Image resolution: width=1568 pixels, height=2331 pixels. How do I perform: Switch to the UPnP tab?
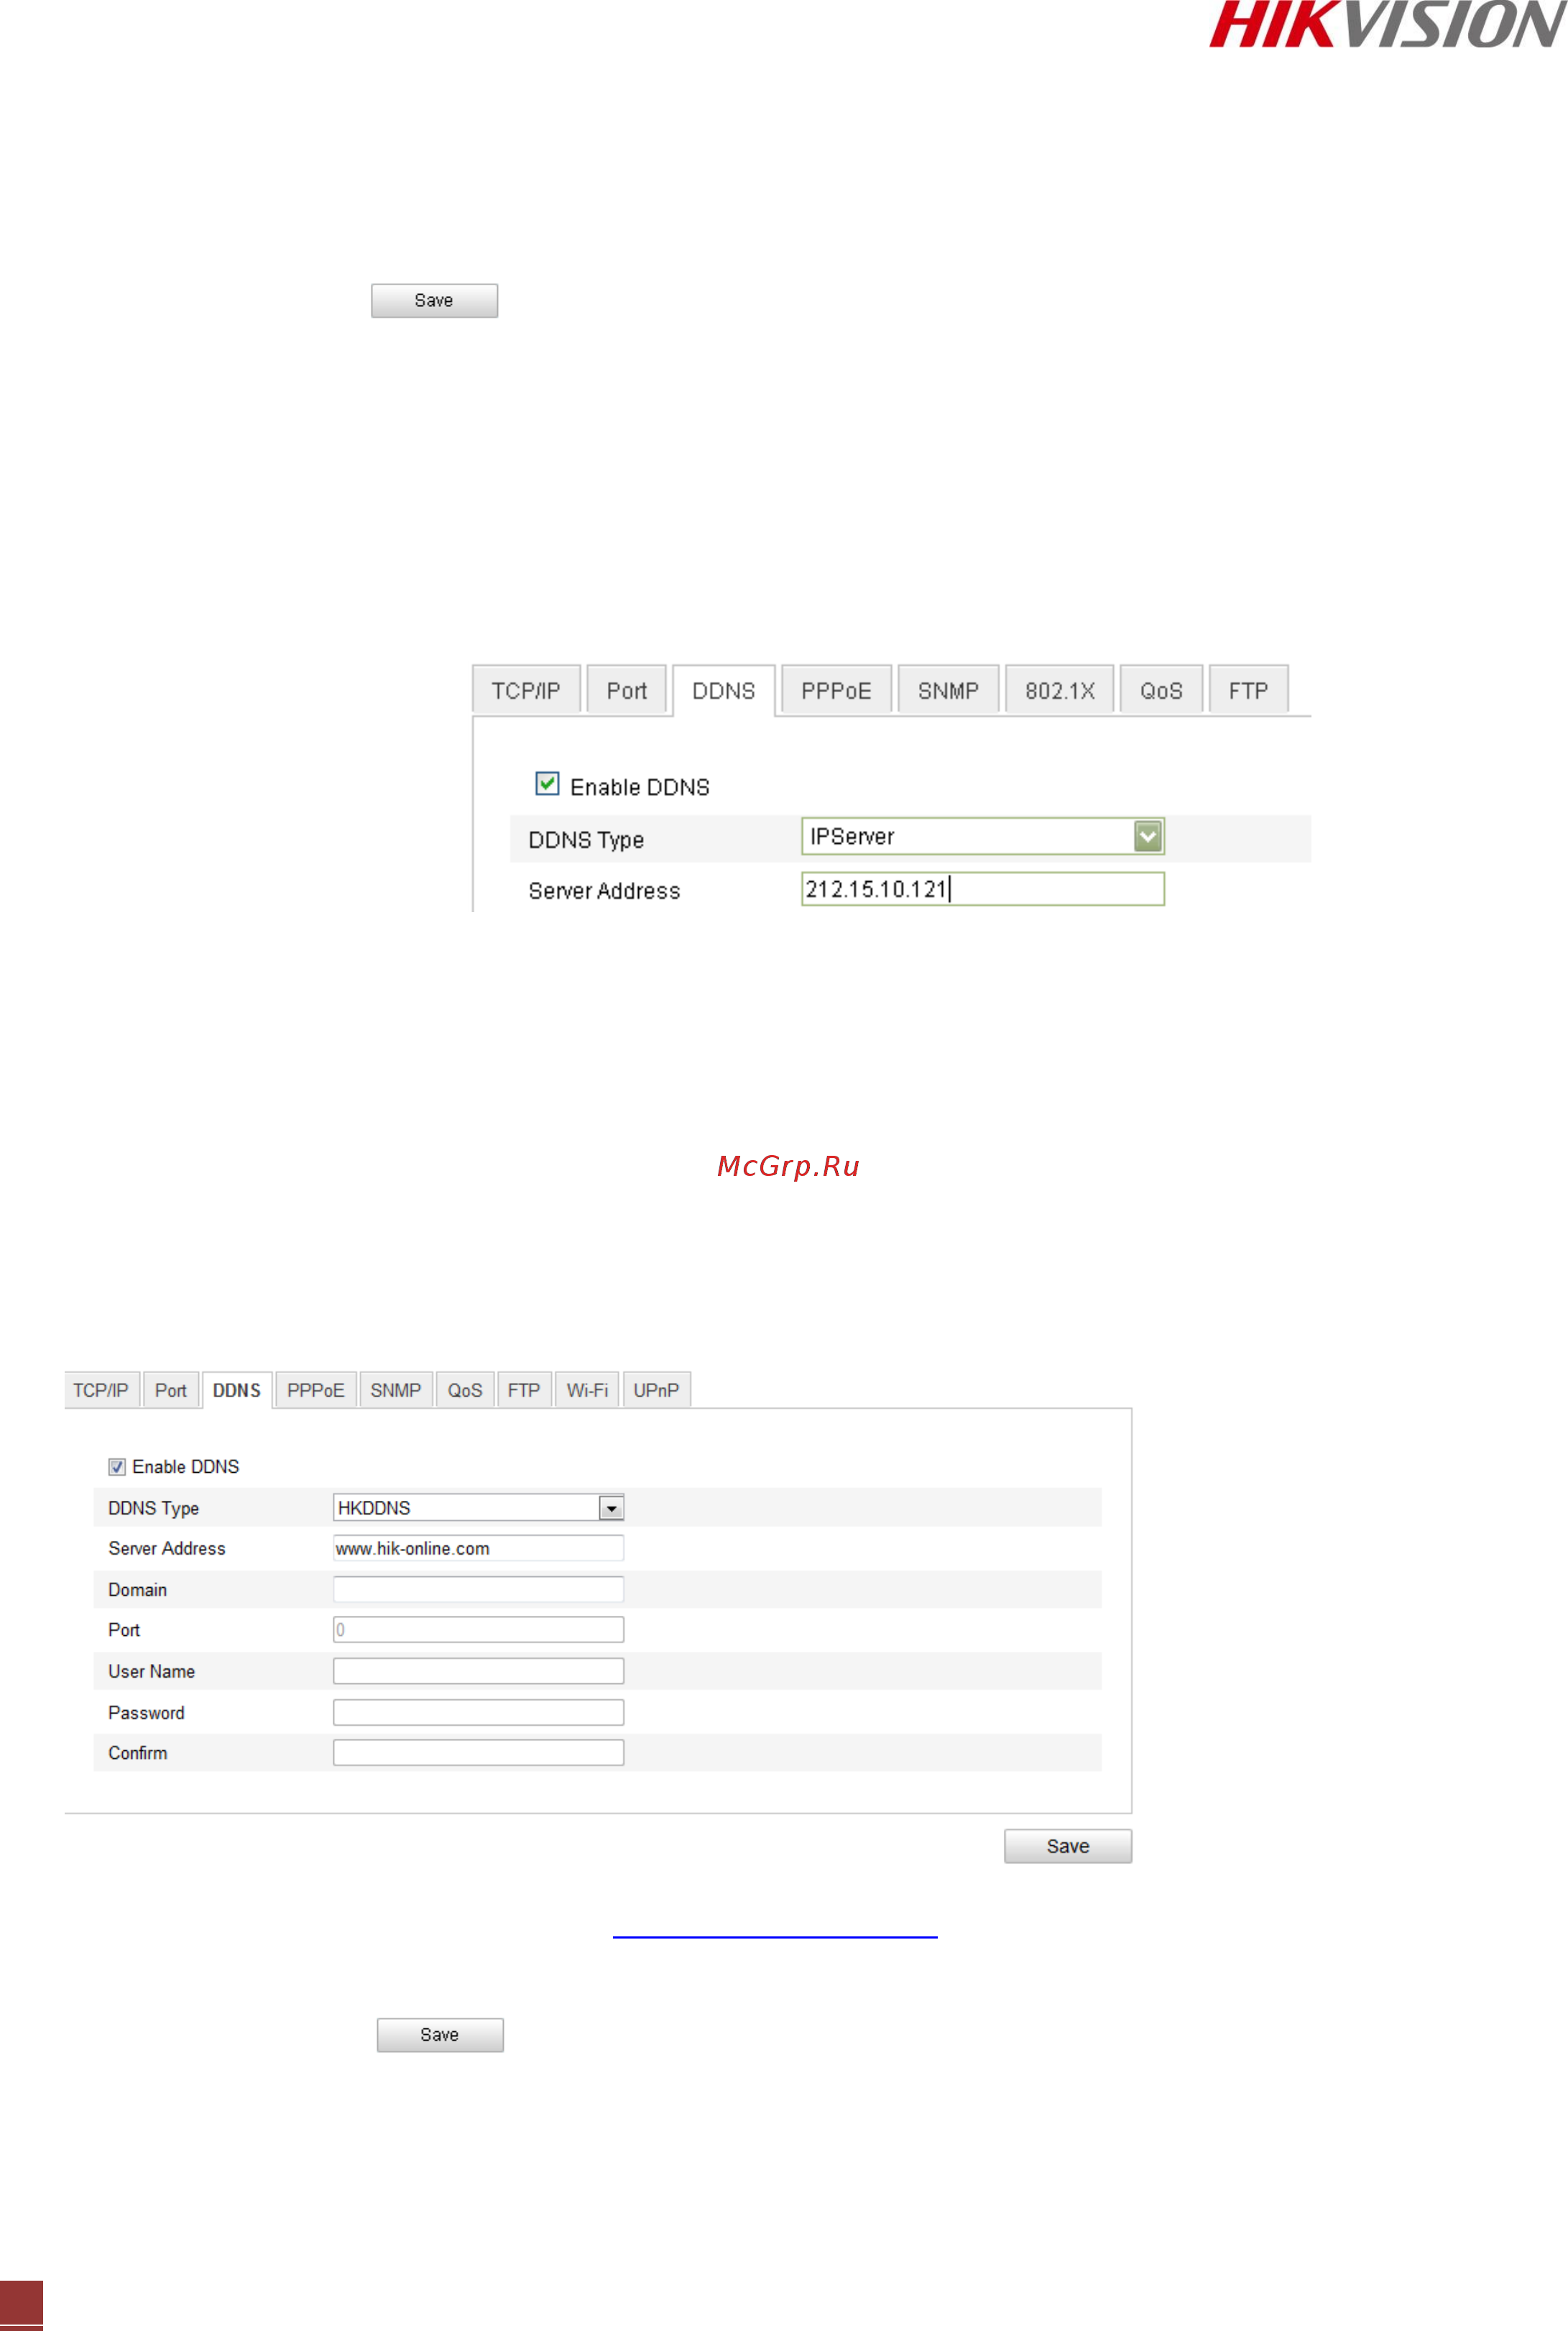coord(656,1390)
